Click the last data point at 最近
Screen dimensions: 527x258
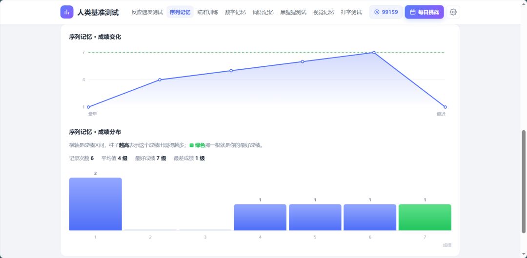446,107
